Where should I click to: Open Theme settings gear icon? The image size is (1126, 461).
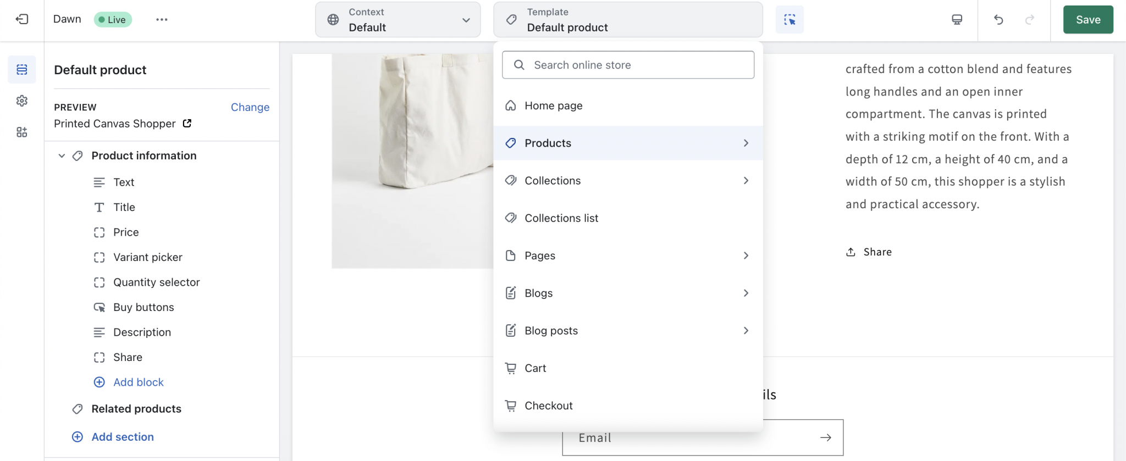pos(21,101)
